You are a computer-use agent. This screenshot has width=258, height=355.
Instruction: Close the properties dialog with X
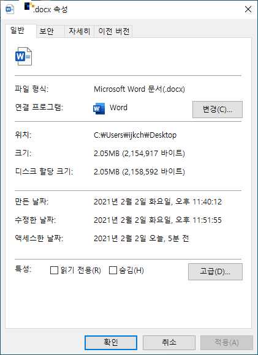(248, 9)
